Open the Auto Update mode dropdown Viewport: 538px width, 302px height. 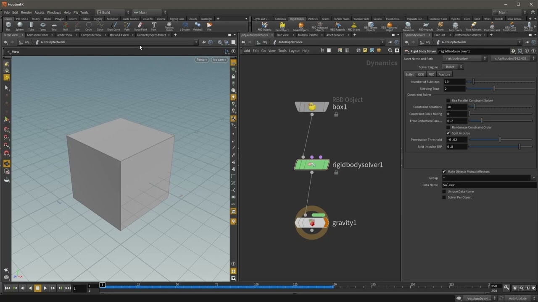pyautogui.click(x=520, y=299)
